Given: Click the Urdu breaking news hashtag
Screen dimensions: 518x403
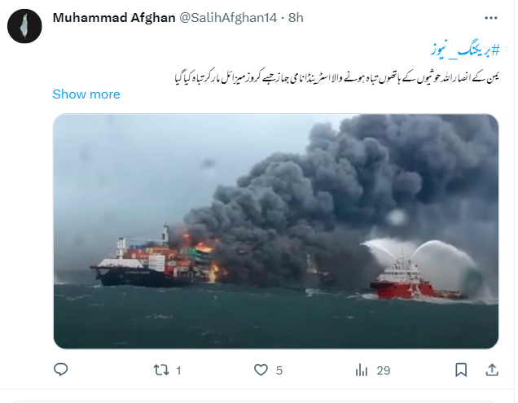Looking at the screenshot, I should 465,50.
